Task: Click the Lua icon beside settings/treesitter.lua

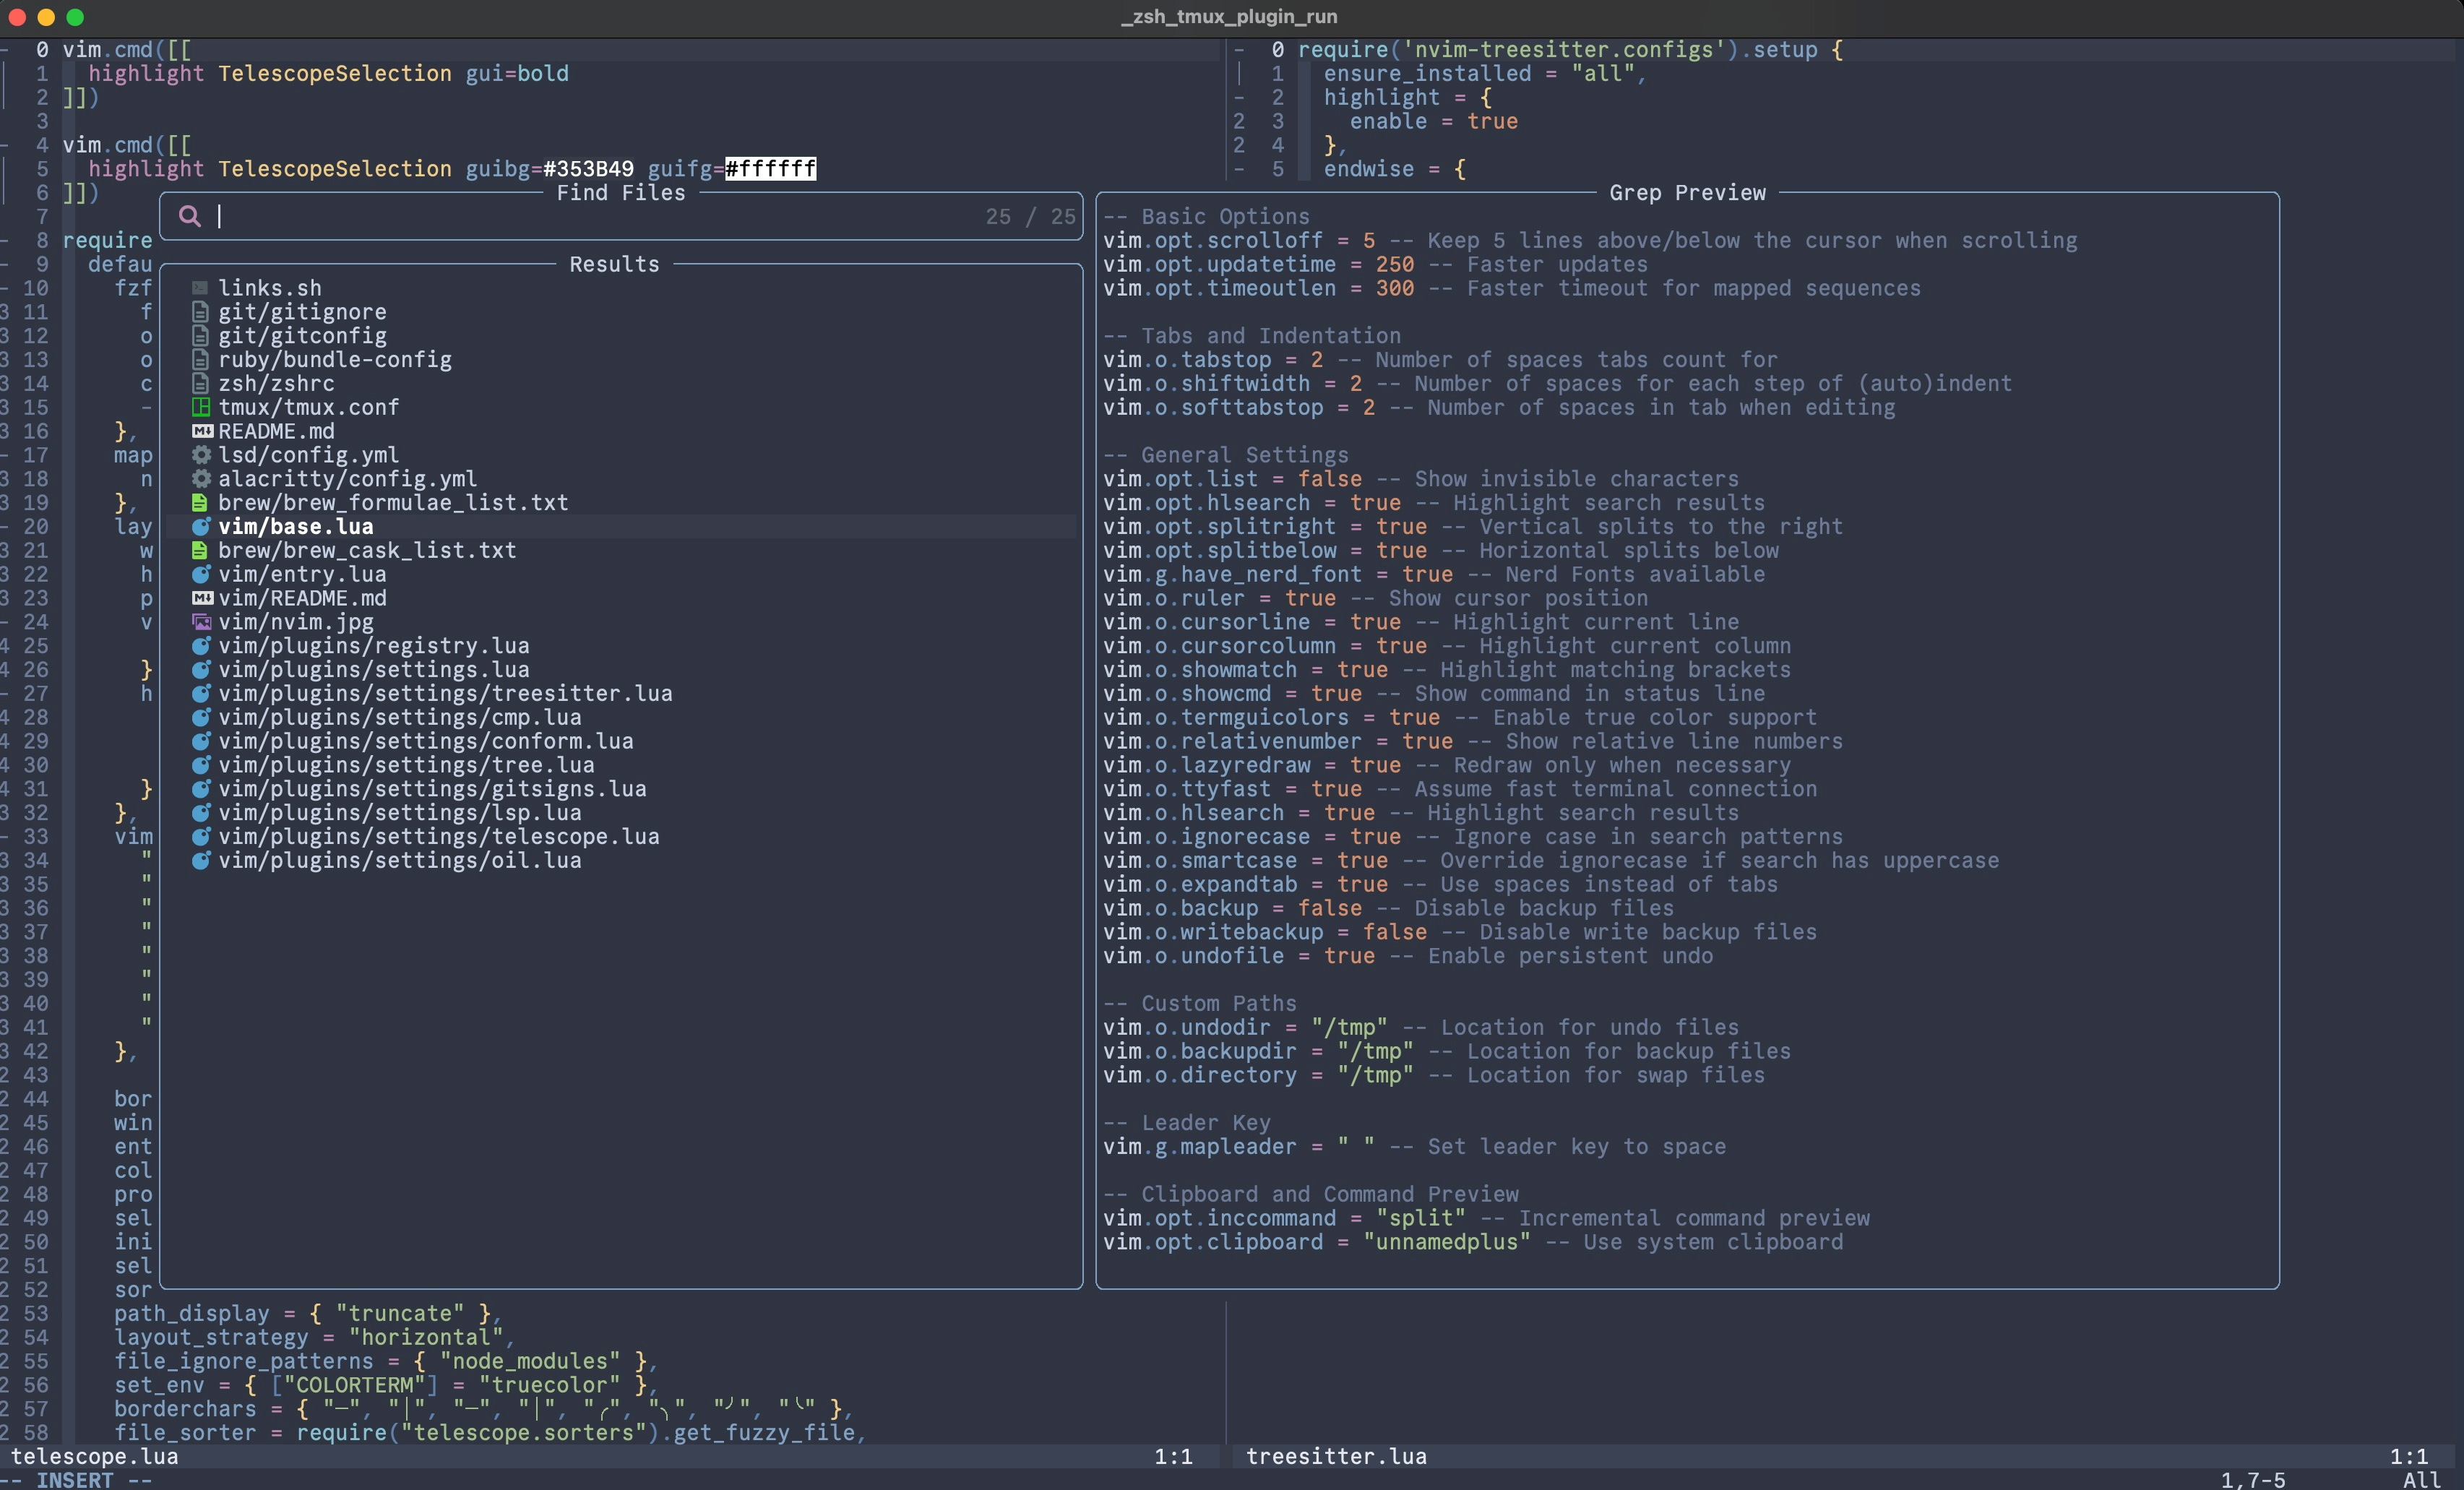Action: point(201,694)
